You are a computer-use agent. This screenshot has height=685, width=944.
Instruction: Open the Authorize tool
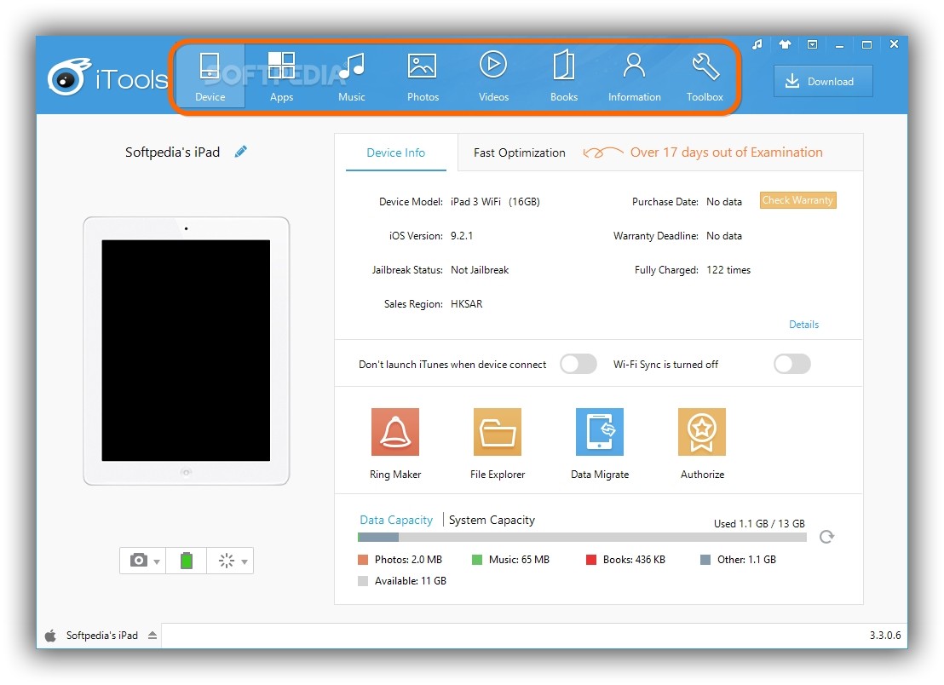pyautogui.click(x=702, y=444)
